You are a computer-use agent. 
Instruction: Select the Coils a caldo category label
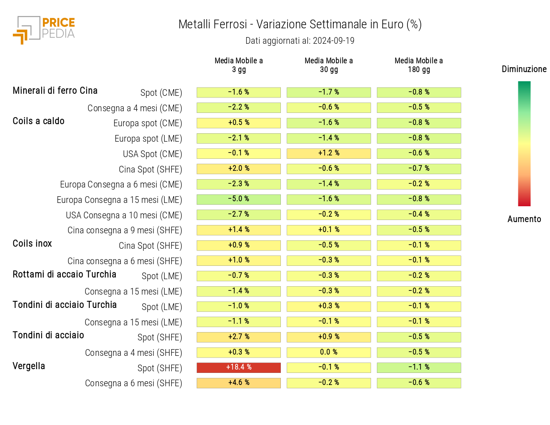[38, 121]
